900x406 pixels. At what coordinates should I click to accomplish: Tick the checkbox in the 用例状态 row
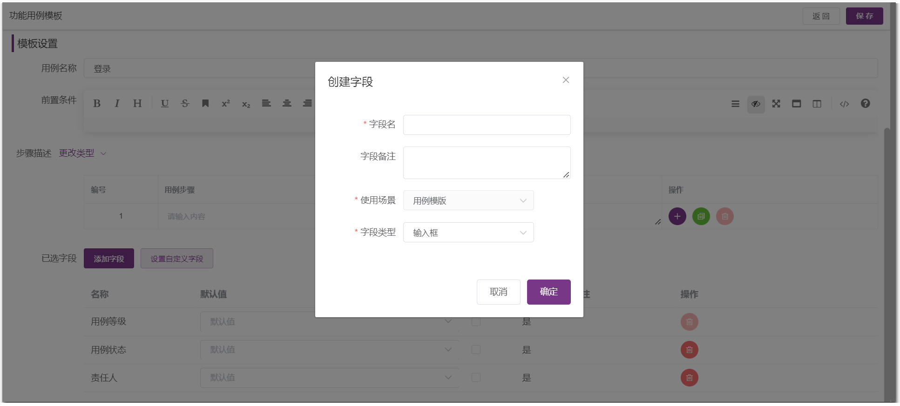coord(476,350)
